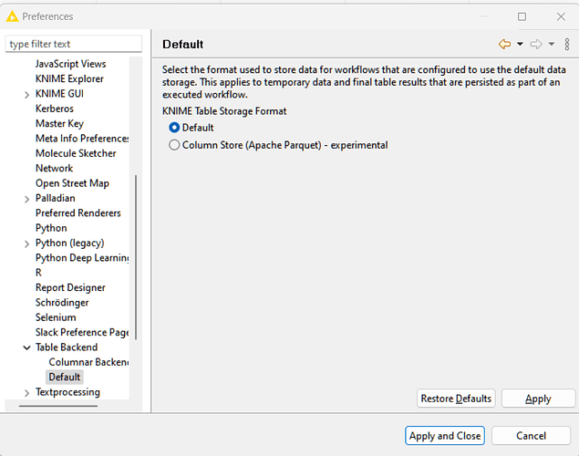Open the forward history dropdown arrow

552,45
